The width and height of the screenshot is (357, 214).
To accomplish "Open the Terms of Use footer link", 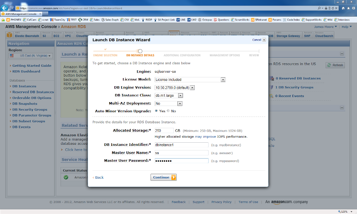I will pos(248,202).
